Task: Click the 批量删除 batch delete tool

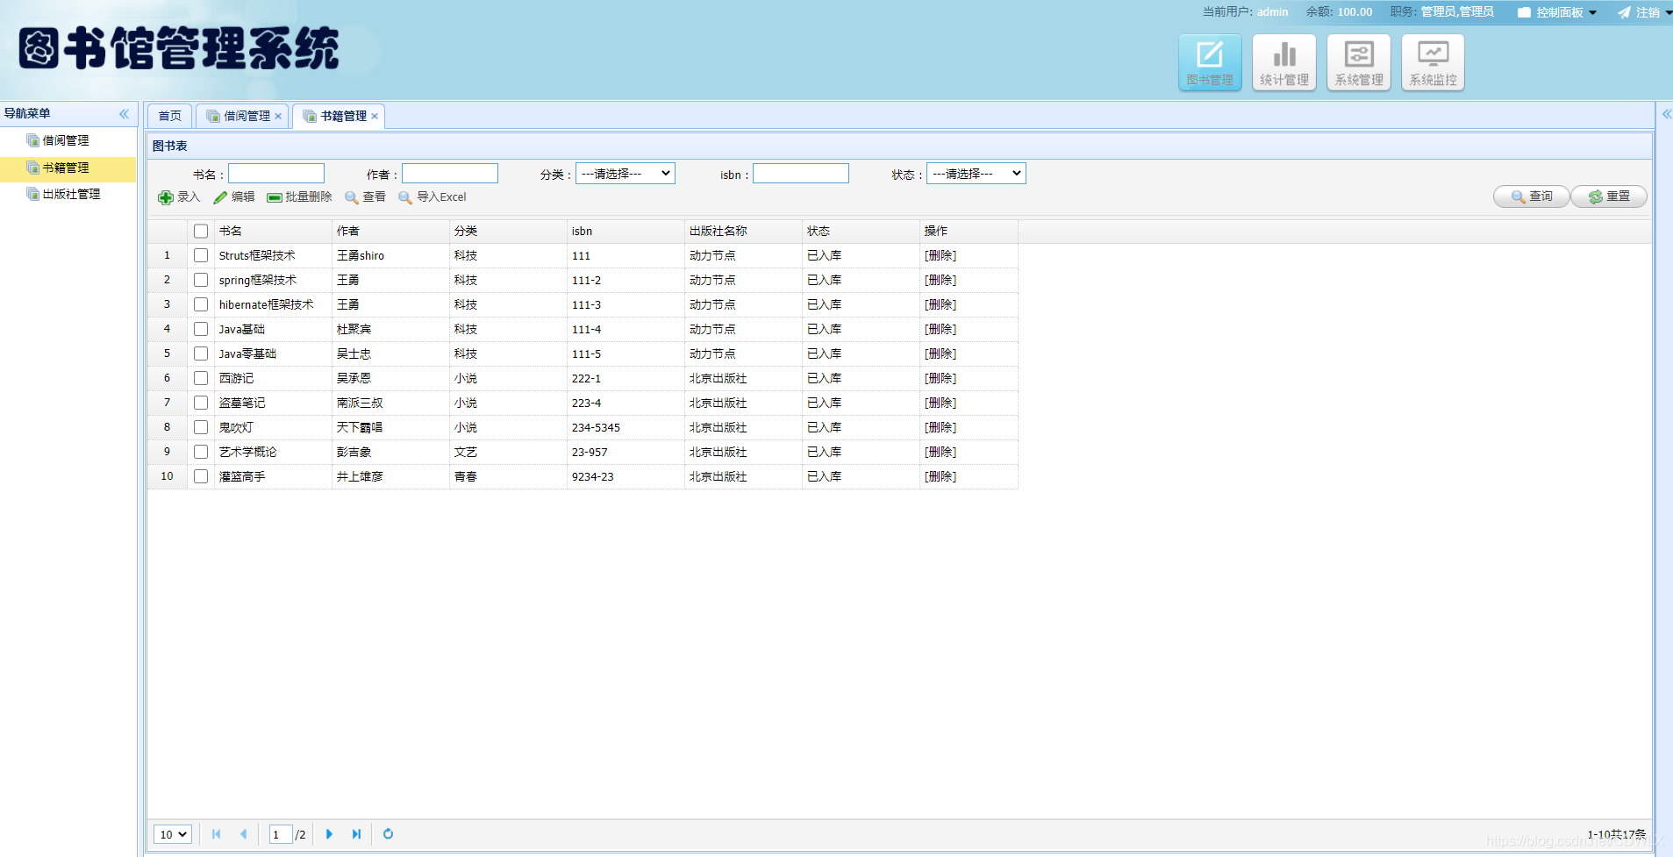Action: [299, 197]
